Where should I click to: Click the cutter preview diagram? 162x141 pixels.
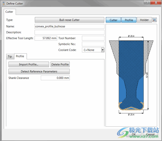point(131,75)
